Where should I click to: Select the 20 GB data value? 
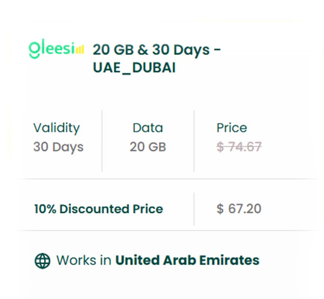pyautogui.click(x=147, y=147)
